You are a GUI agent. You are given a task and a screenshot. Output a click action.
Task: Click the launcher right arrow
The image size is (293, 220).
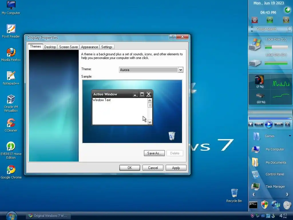pos(287,195)
